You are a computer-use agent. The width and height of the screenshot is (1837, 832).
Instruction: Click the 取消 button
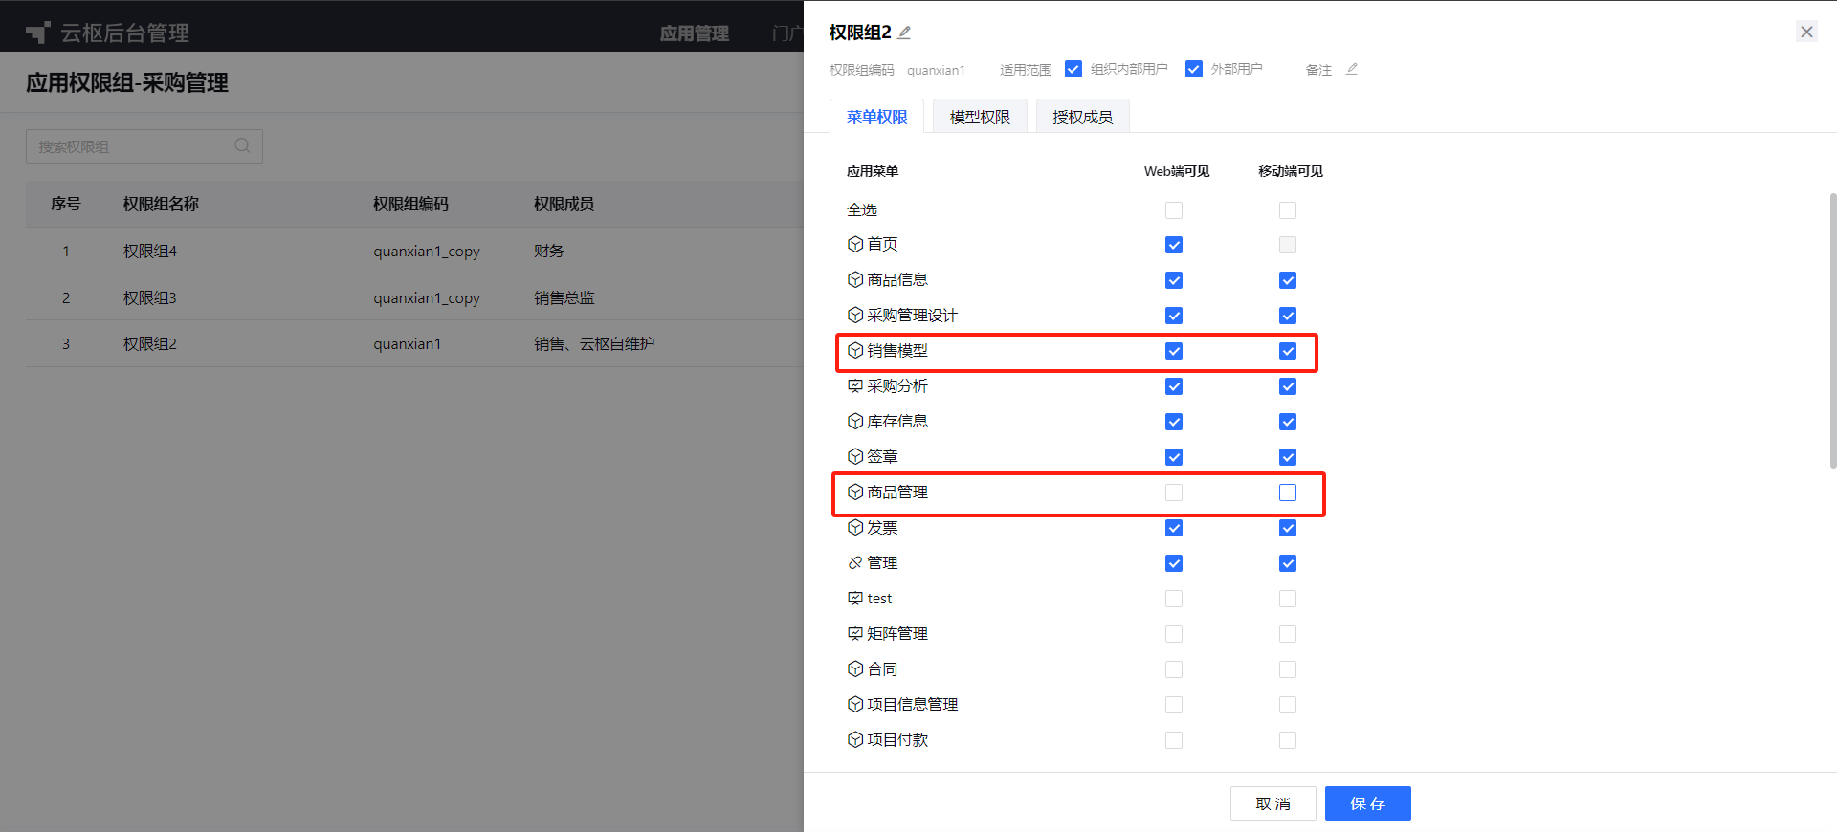[x=1273, y=803]
